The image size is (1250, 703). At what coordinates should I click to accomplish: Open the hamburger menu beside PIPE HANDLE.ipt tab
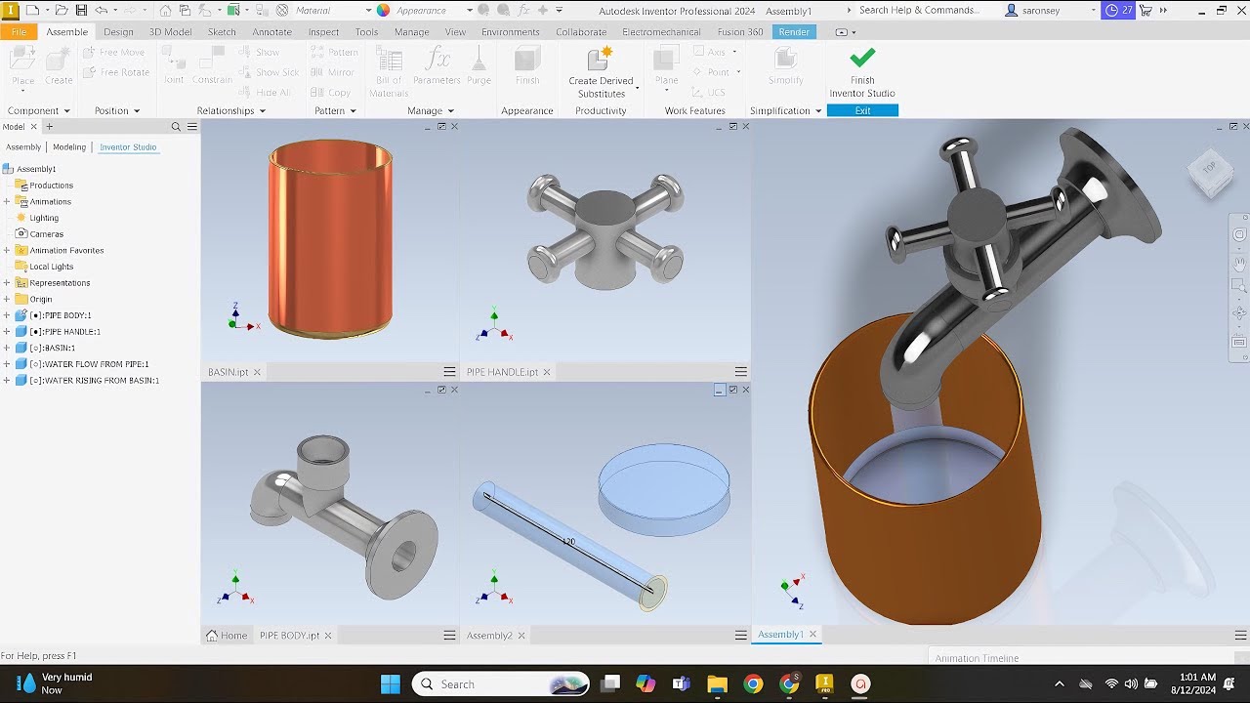pos(741,372)
